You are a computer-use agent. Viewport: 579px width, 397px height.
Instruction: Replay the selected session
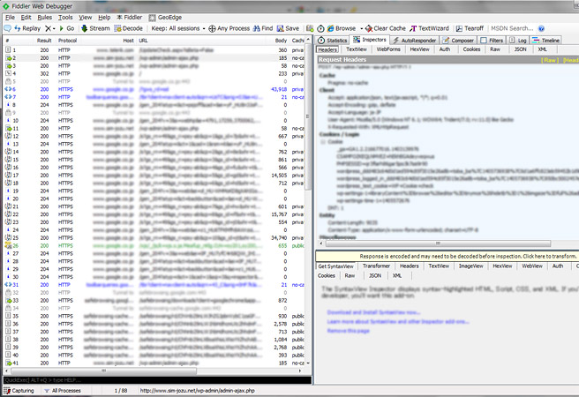[x=27, y=28]
